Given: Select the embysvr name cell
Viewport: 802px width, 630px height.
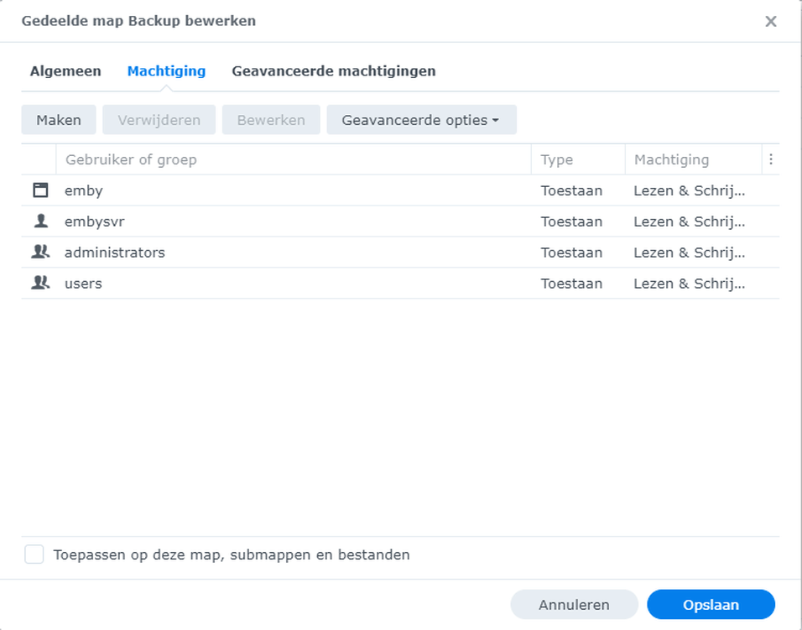Looking at the screenshot, I should [x=94, y=221].
